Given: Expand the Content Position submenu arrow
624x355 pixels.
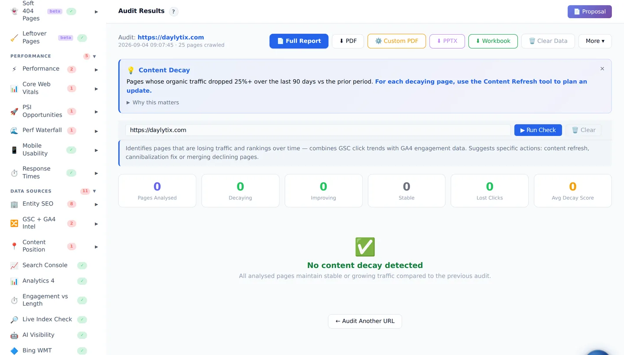Looking at the screenshot, I should click(96, 247).
